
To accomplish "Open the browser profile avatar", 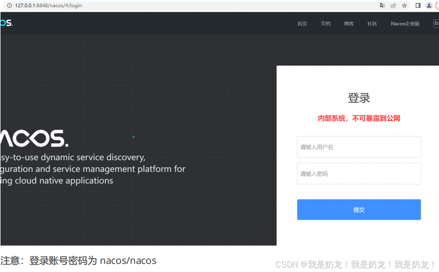I will (x=429, y=6).
